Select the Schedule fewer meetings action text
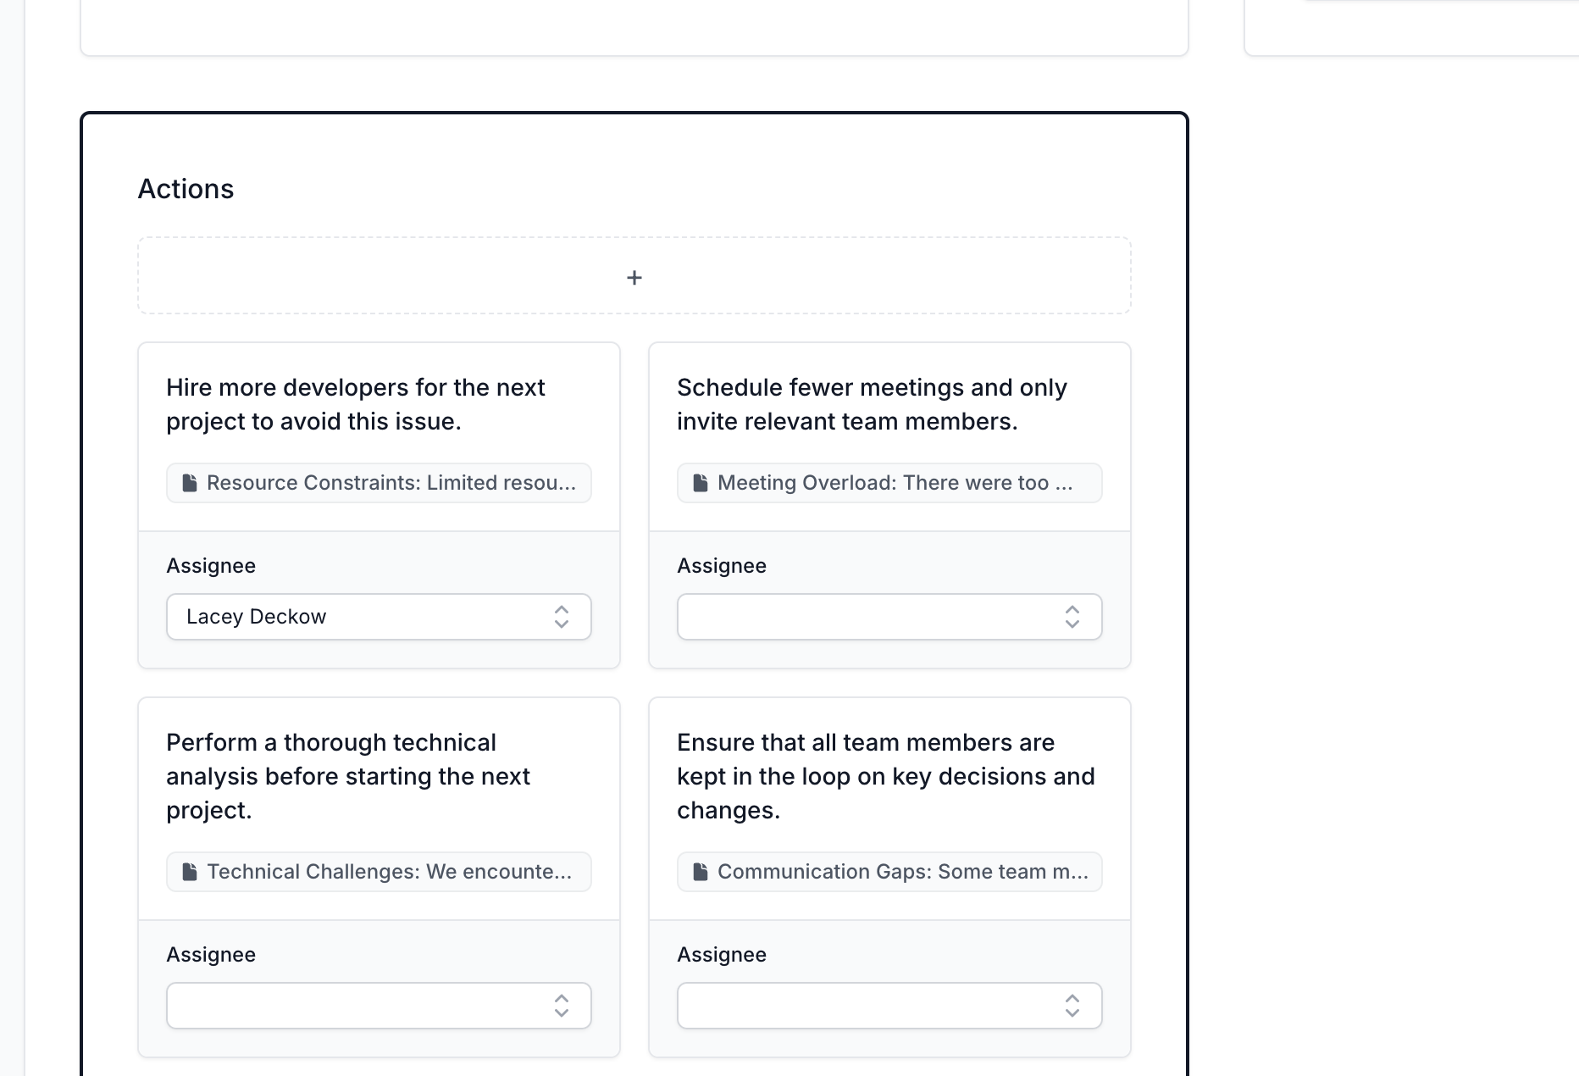Screen dimensions: 1579x1076 [x=872, y=404]
